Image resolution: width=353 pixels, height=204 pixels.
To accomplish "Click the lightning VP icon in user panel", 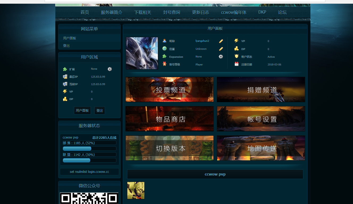I will pos(236,41).
